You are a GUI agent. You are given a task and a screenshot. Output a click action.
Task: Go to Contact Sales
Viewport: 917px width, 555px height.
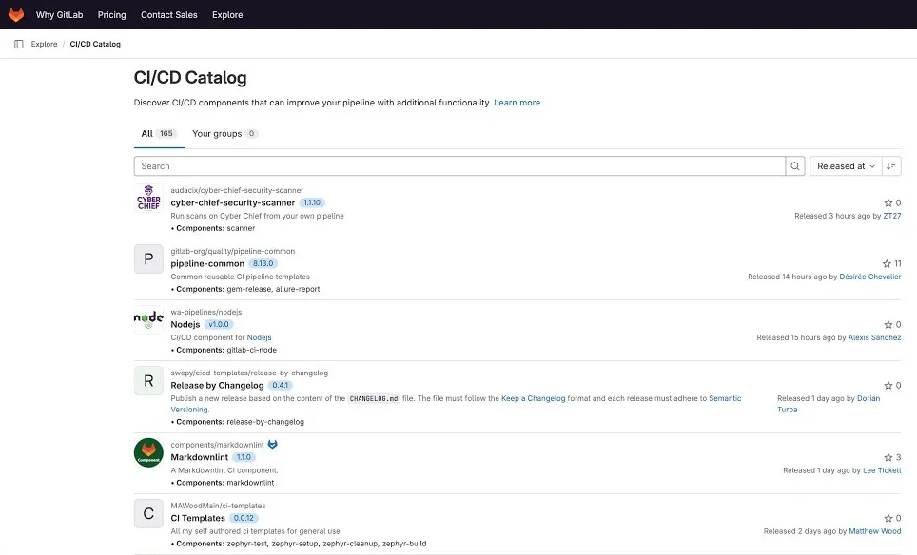pyautogui.click(x=169, y=14)
